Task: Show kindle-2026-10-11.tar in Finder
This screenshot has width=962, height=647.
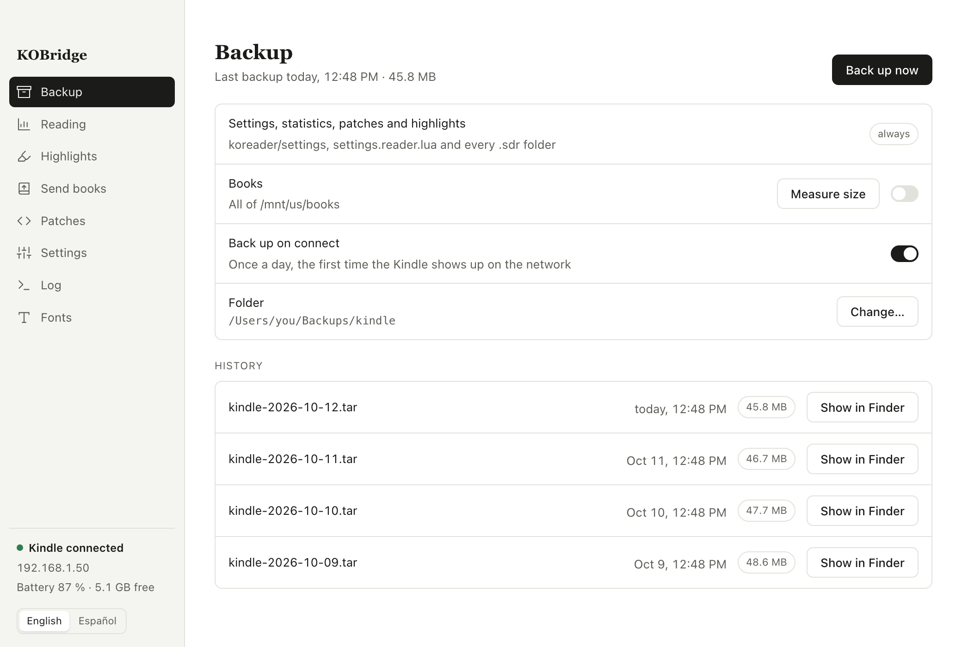Action: coord(862,459)
